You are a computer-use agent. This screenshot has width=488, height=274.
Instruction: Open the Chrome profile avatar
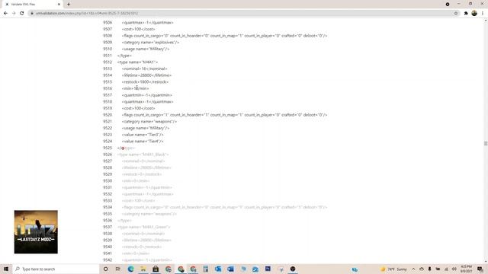[x=474, y=14]
